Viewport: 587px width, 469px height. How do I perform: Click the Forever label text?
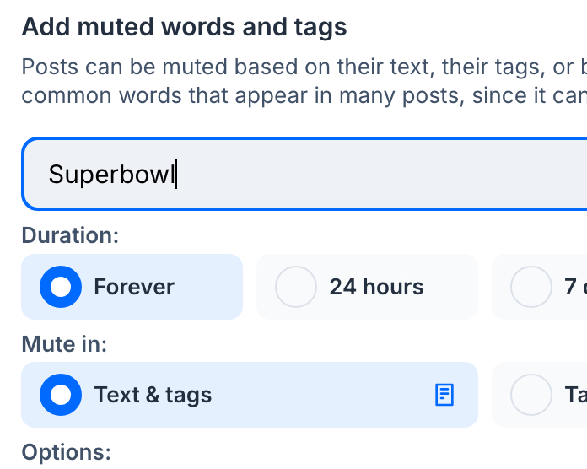(x=134, y=287)
